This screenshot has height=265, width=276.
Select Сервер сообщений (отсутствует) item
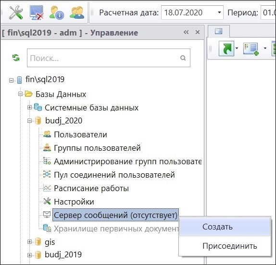point(116,215)
